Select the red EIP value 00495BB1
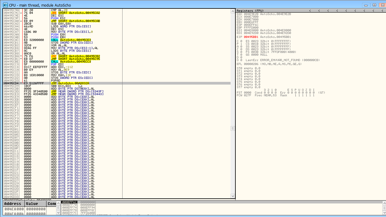The height and width of the screenshot is (217, 386). pos(251,37)
